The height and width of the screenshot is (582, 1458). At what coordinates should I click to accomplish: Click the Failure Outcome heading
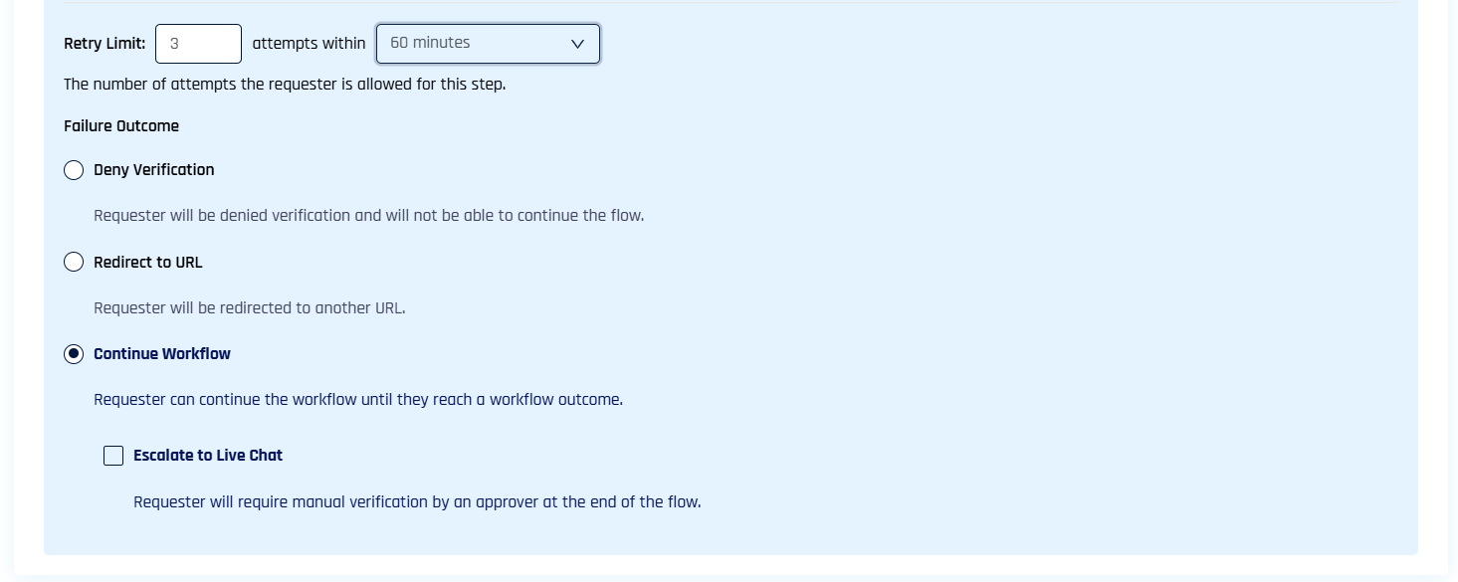pos(121,126)
